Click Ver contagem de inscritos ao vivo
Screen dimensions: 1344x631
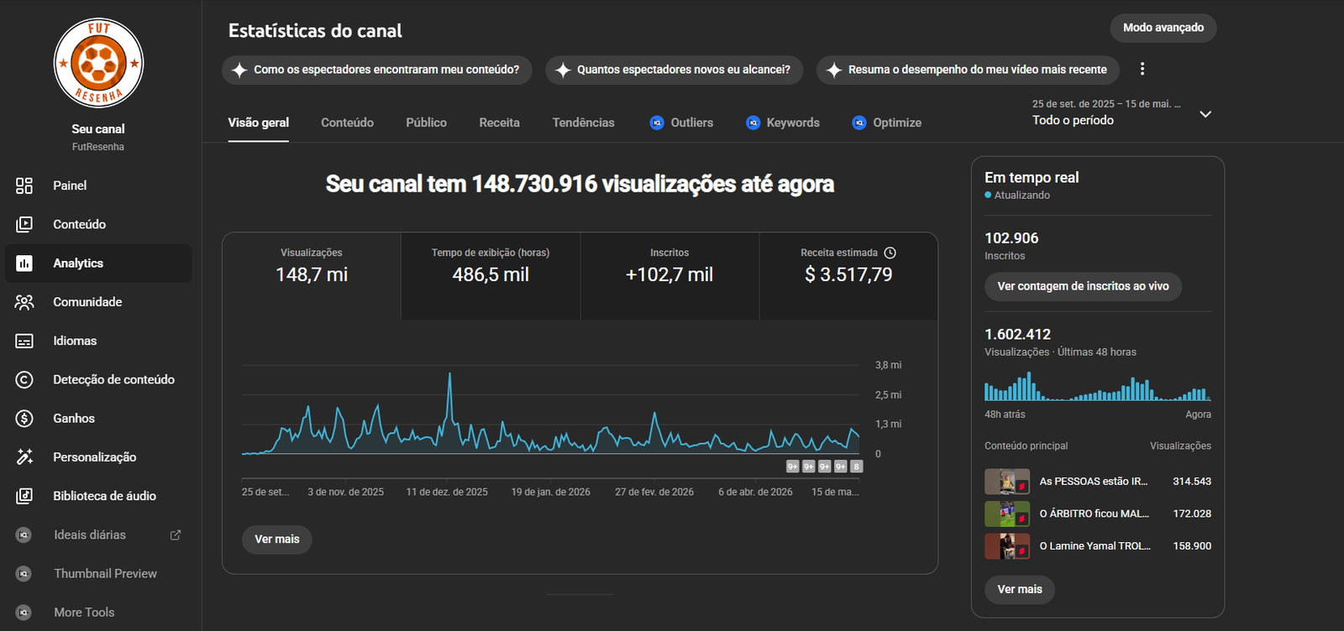(1083, 286)
